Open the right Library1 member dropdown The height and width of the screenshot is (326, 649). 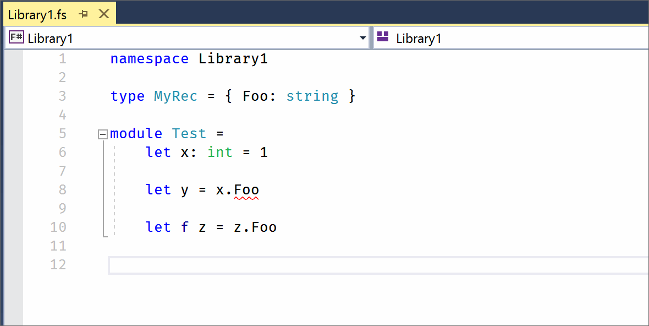511,38
